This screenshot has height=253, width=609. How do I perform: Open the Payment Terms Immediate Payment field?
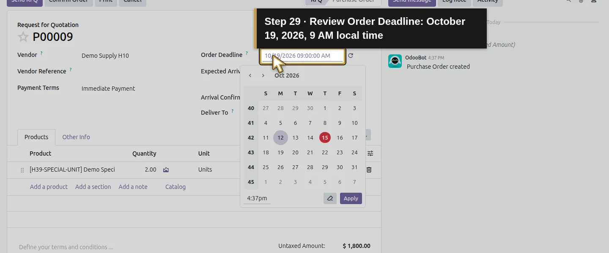click(x=108, y=89)
